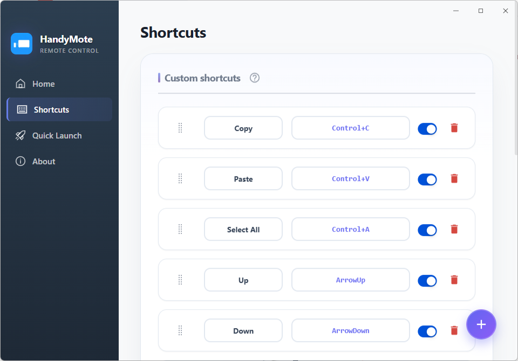Click the Control+V key binding button

350,178
